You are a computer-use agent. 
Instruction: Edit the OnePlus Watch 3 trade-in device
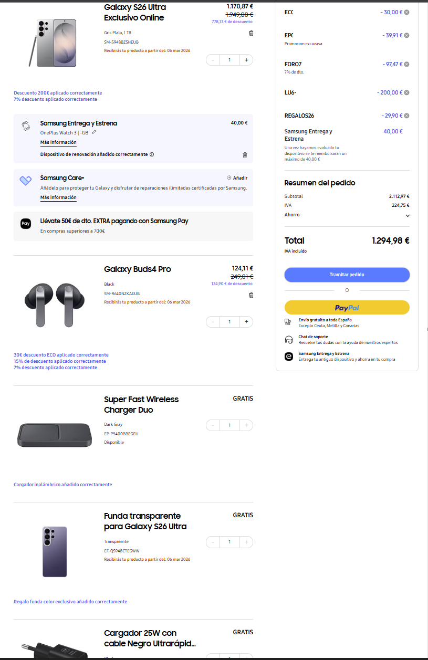(x=94, y=132)
